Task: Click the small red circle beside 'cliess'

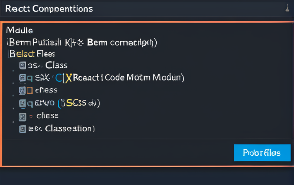Action: (31, 116)
